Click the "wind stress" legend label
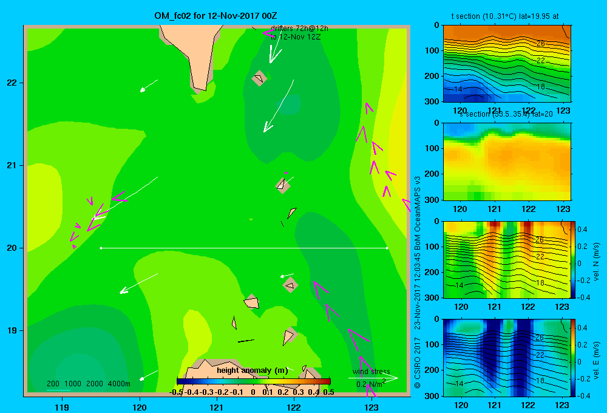 (371, 371)
